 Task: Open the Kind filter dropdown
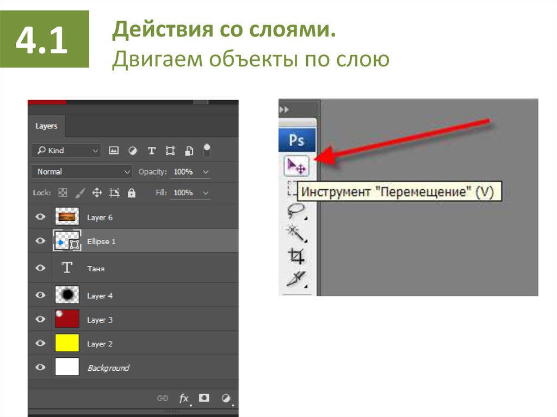(66, 151)
